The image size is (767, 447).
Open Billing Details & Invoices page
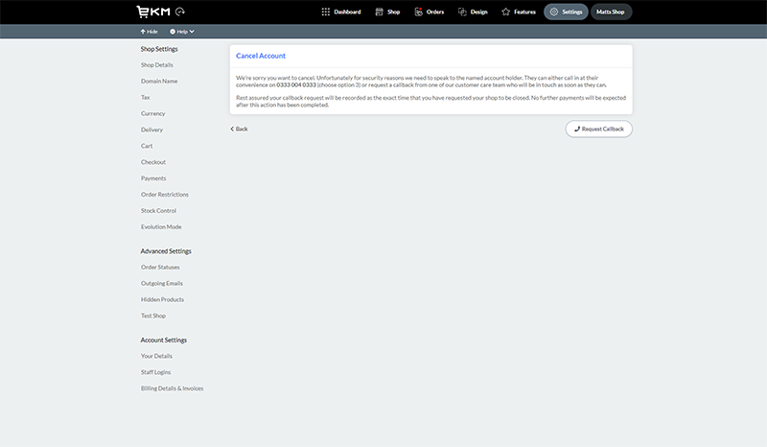pos(173,388)
